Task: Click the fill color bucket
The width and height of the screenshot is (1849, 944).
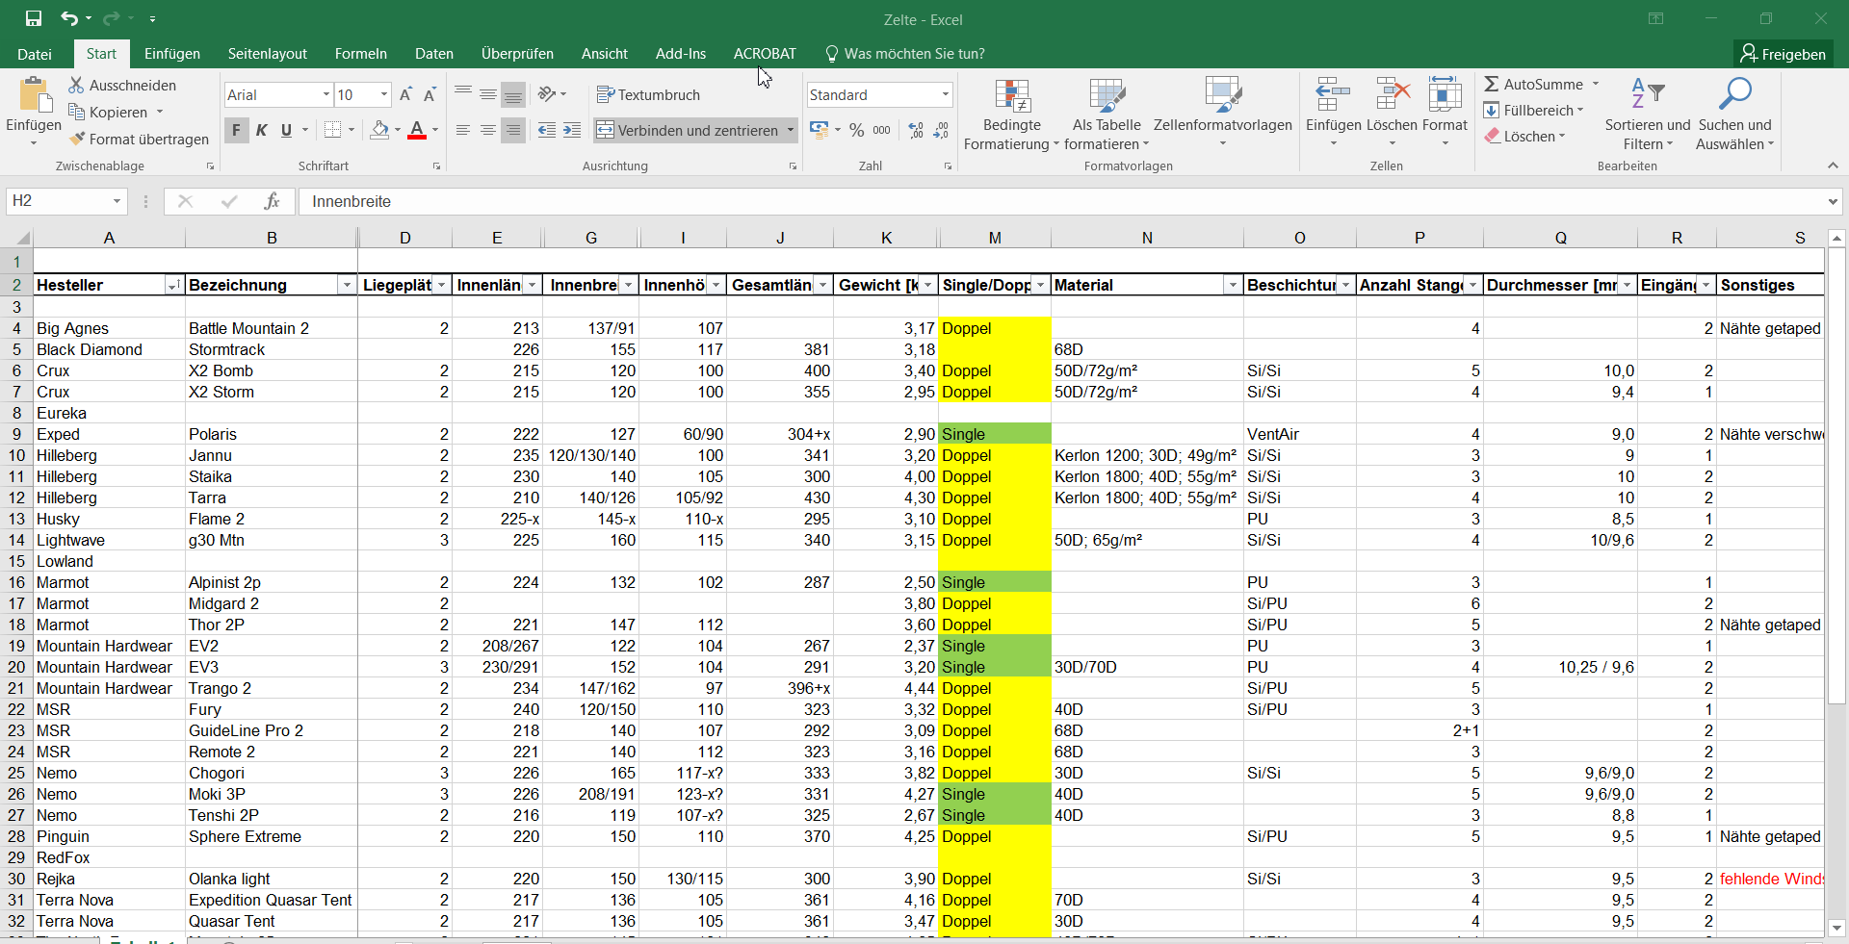Action: click(x=379, y=129)
